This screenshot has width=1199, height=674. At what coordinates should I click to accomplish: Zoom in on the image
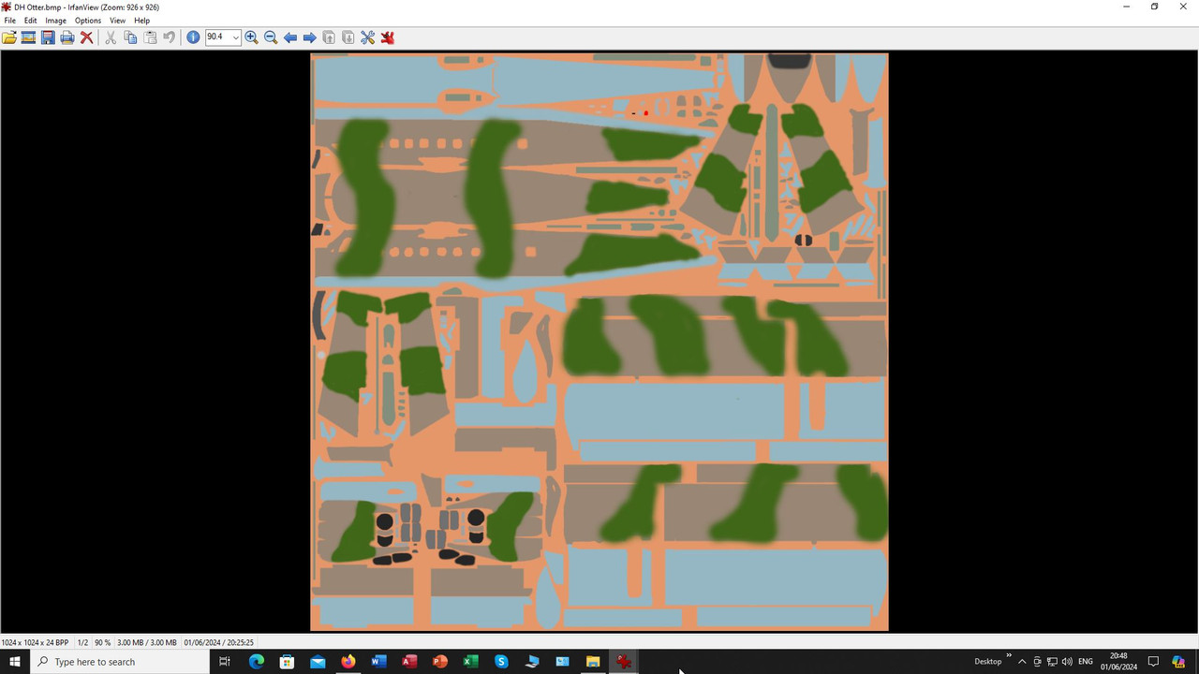(251, 37)
